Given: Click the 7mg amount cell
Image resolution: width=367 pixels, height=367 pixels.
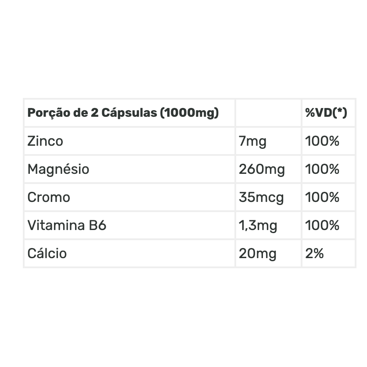Looking at the screenshot, I should click(252, 141).
